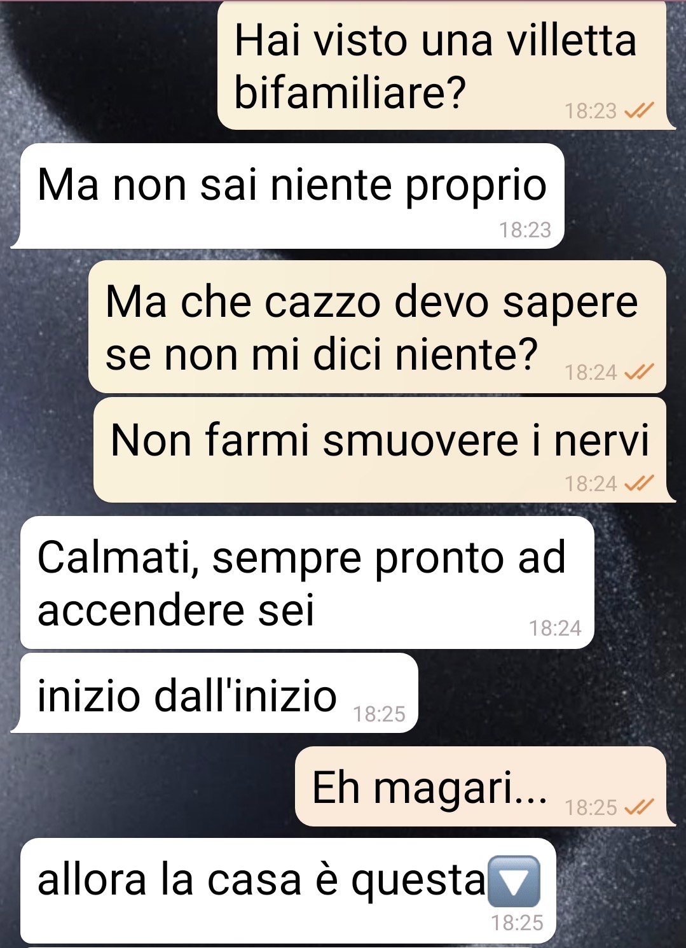Tap read-receipt checkmarks on 'villetta bifamiliare' message

point(638,111)
